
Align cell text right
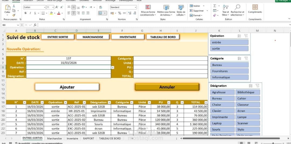click(78, 13)
